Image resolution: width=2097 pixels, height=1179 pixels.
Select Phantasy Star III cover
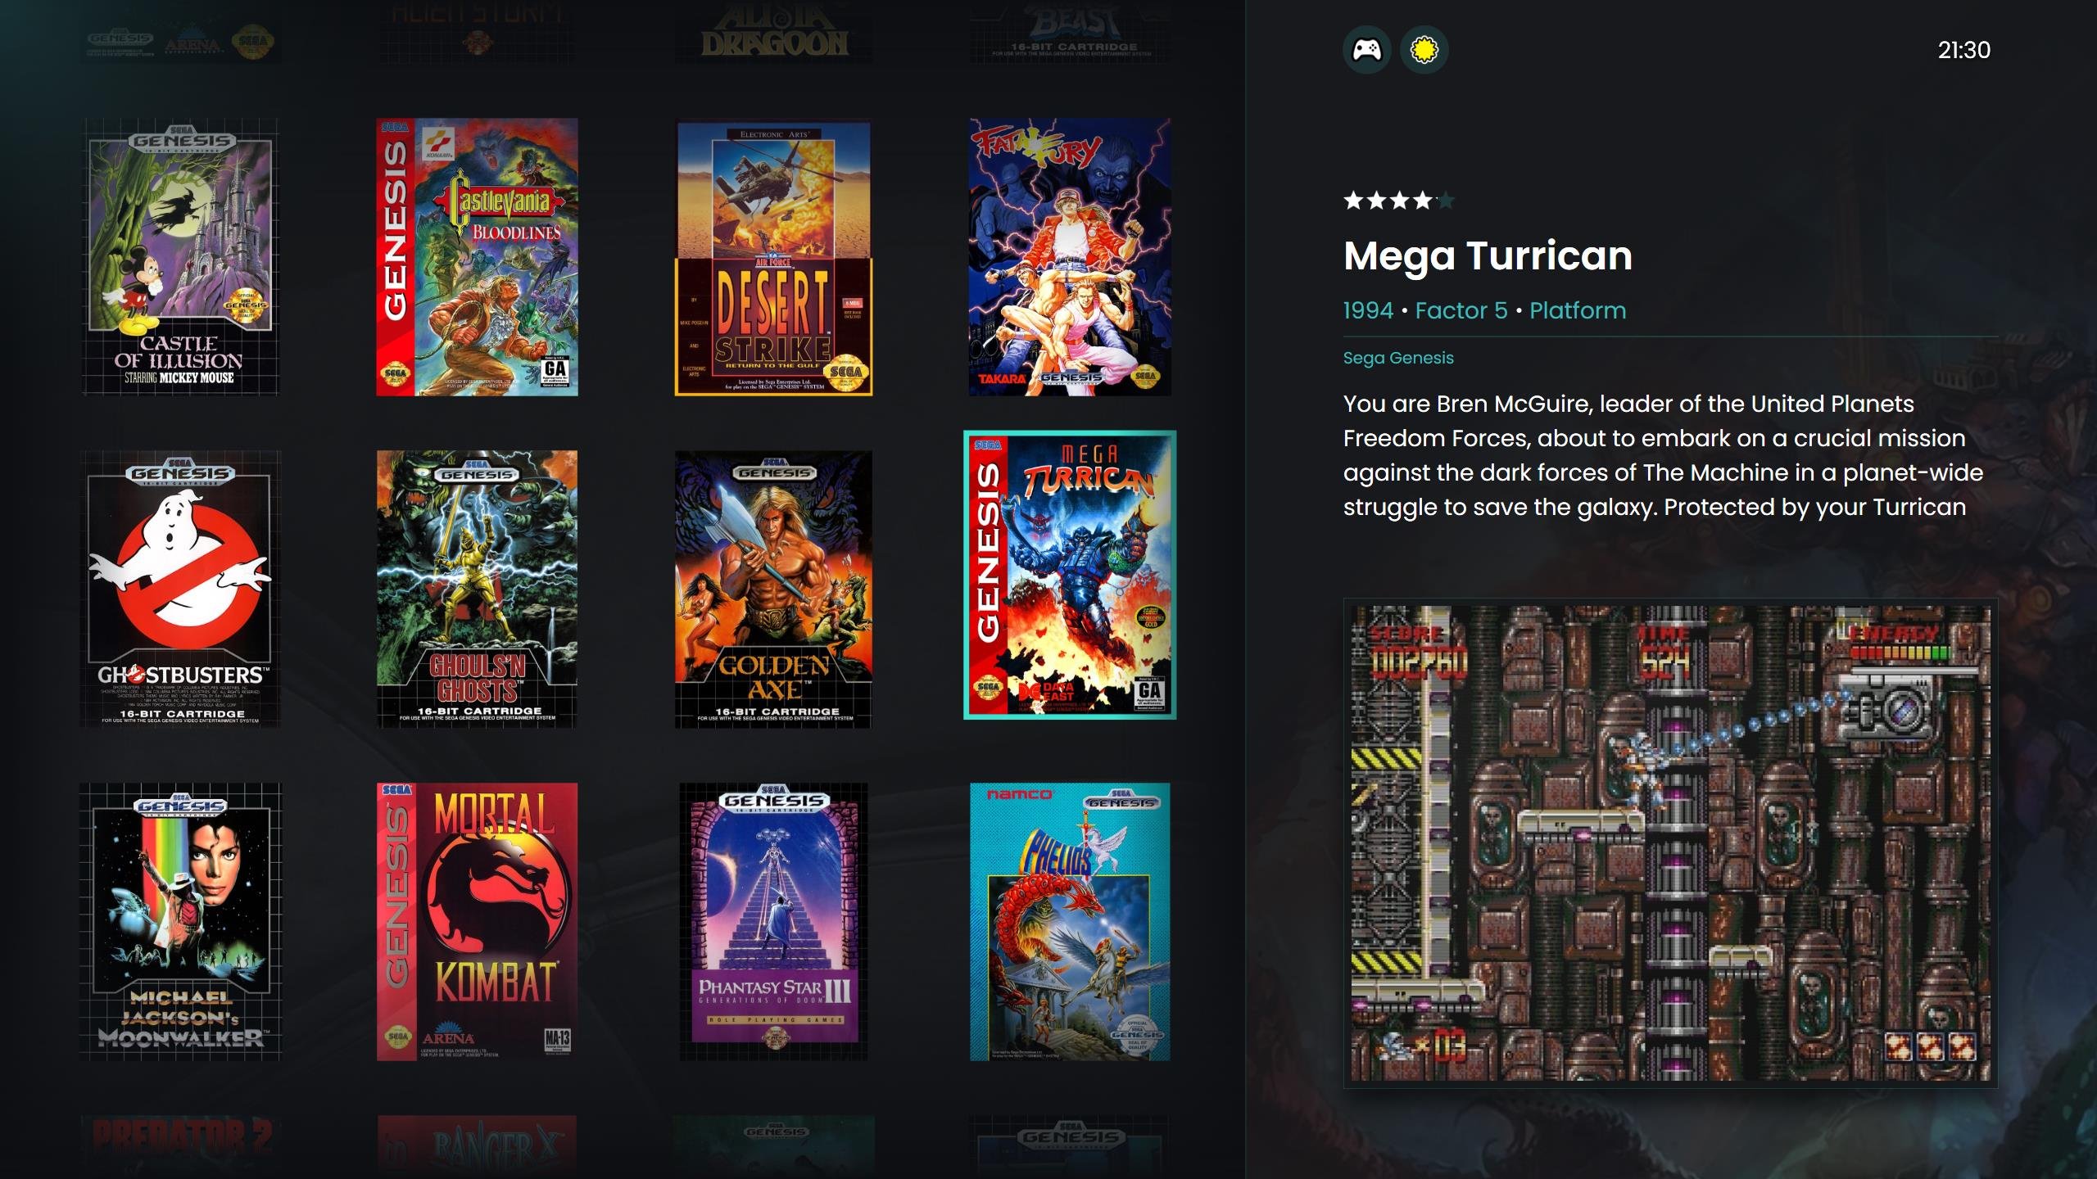point(773,922)
